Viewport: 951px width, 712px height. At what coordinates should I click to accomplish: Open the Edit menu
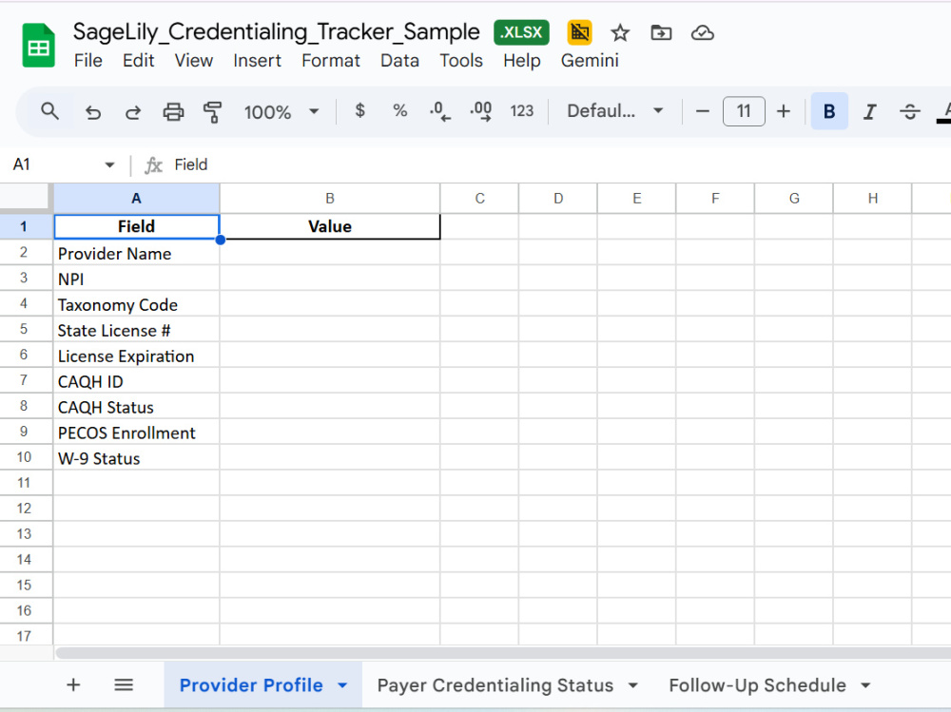[138, 61]
